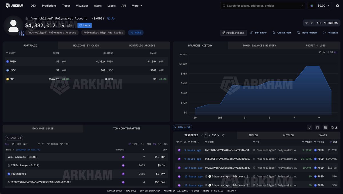
Task: Click the blue Share button
Action: click(85, 25)
